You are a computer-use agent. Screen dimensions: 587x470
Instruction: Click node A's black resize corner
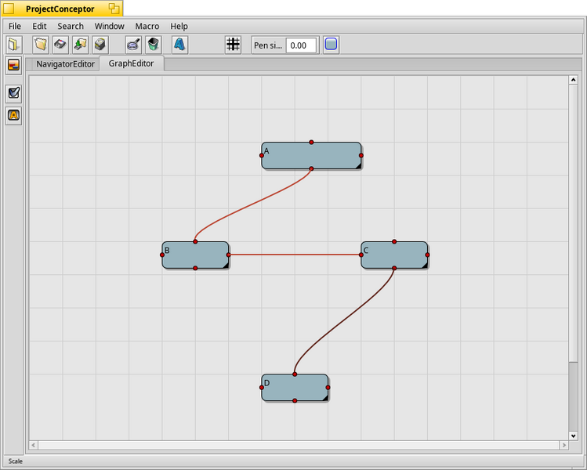coord(359,166)
